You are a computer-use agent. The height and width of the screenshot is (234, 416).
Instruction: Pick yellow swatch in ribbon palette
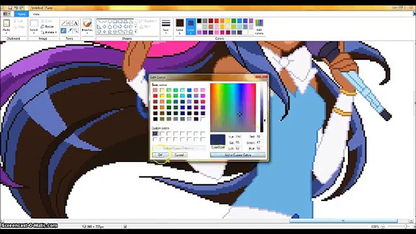coord(228,21)
